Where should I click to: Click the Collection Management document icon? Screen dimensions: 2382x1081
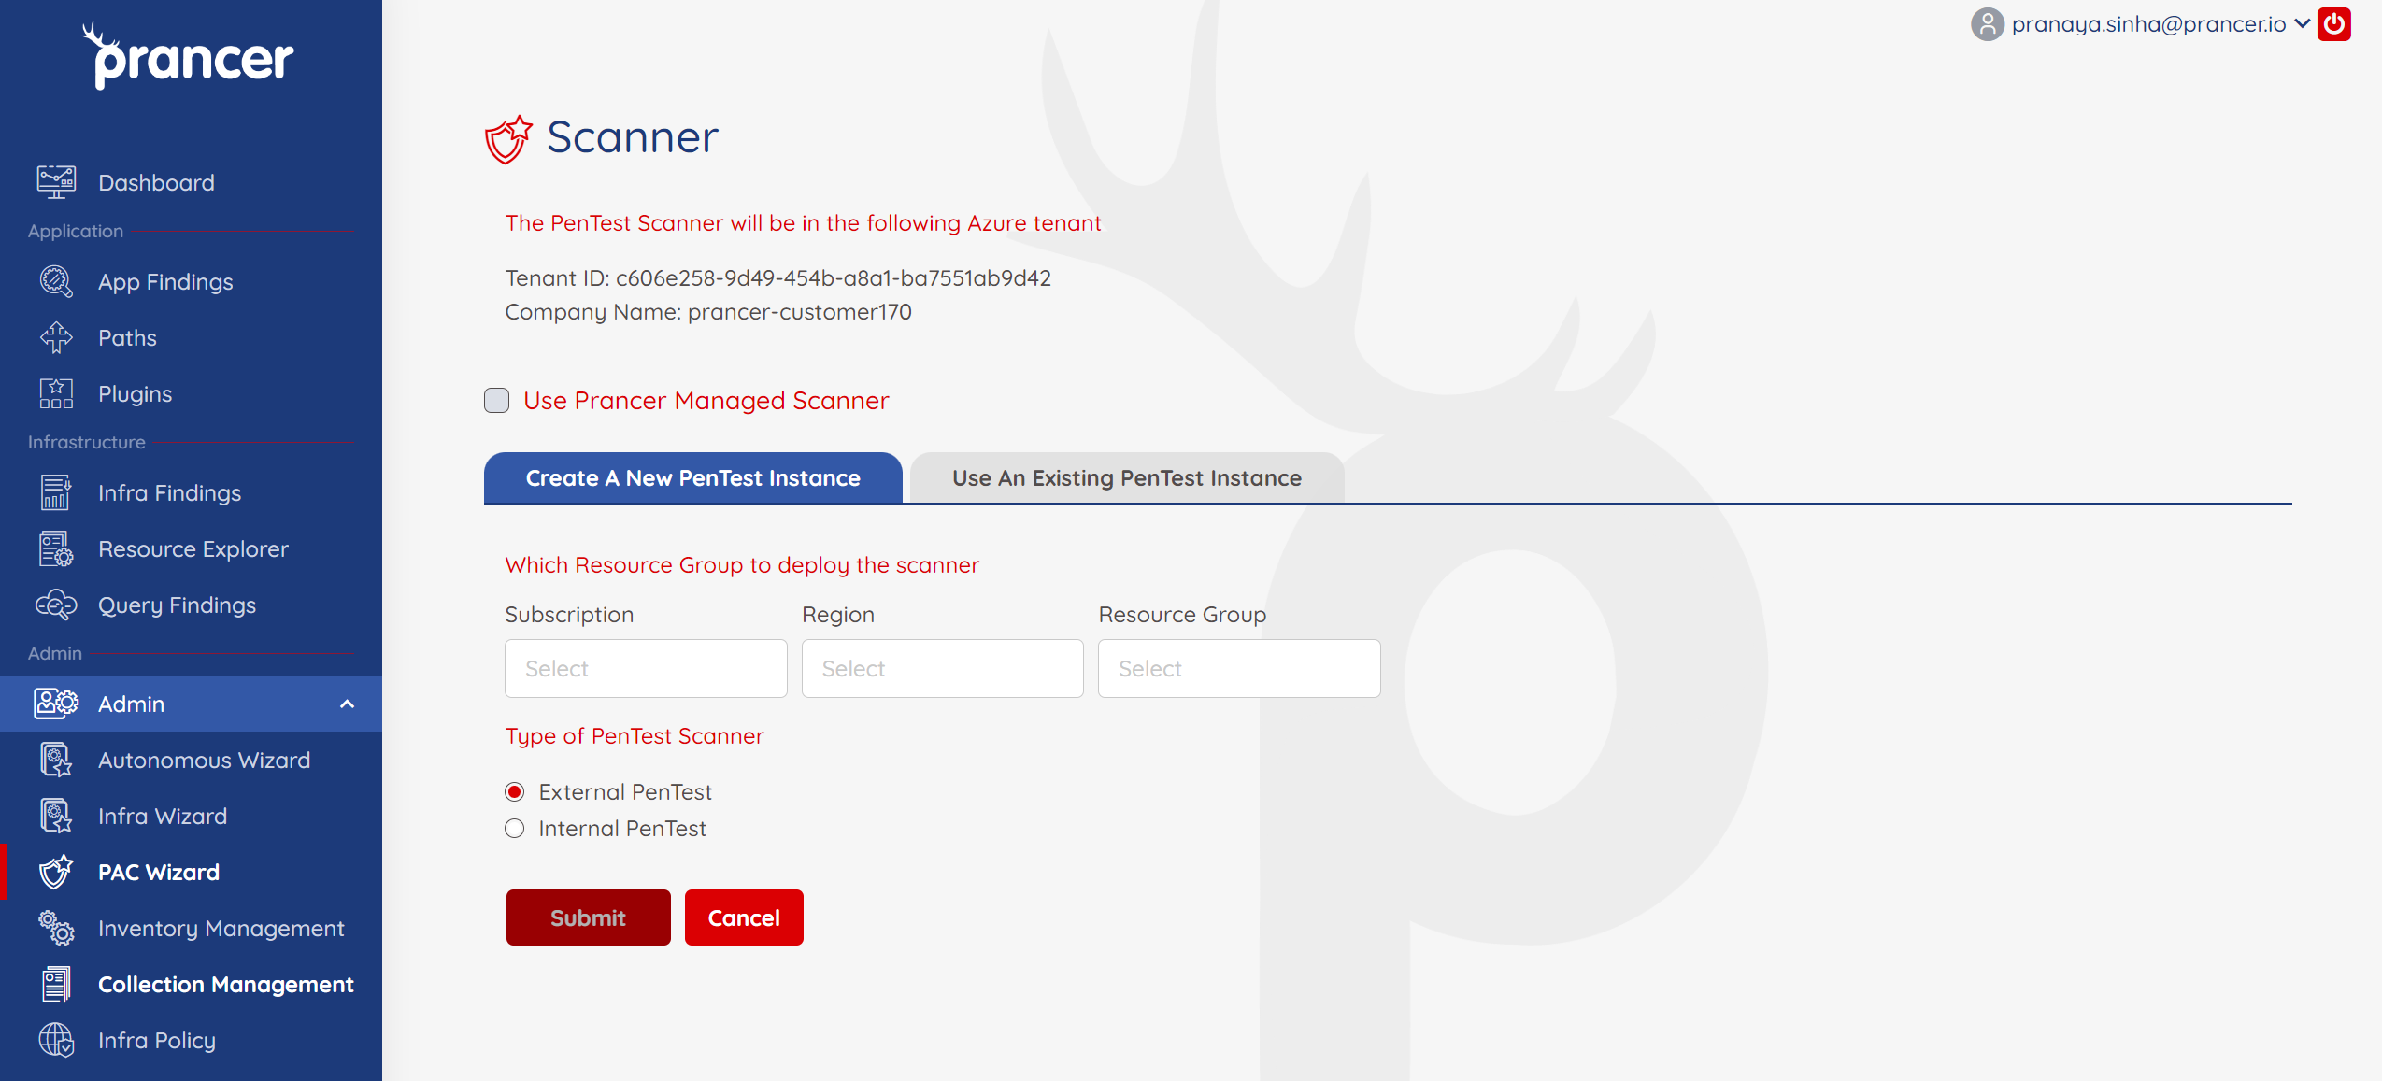pyautogui.click(x=56, y=984)
